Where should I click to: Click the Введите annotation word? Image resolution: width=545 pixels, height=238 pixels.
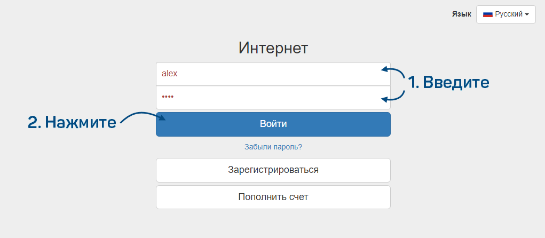click(x=456, y=82)
